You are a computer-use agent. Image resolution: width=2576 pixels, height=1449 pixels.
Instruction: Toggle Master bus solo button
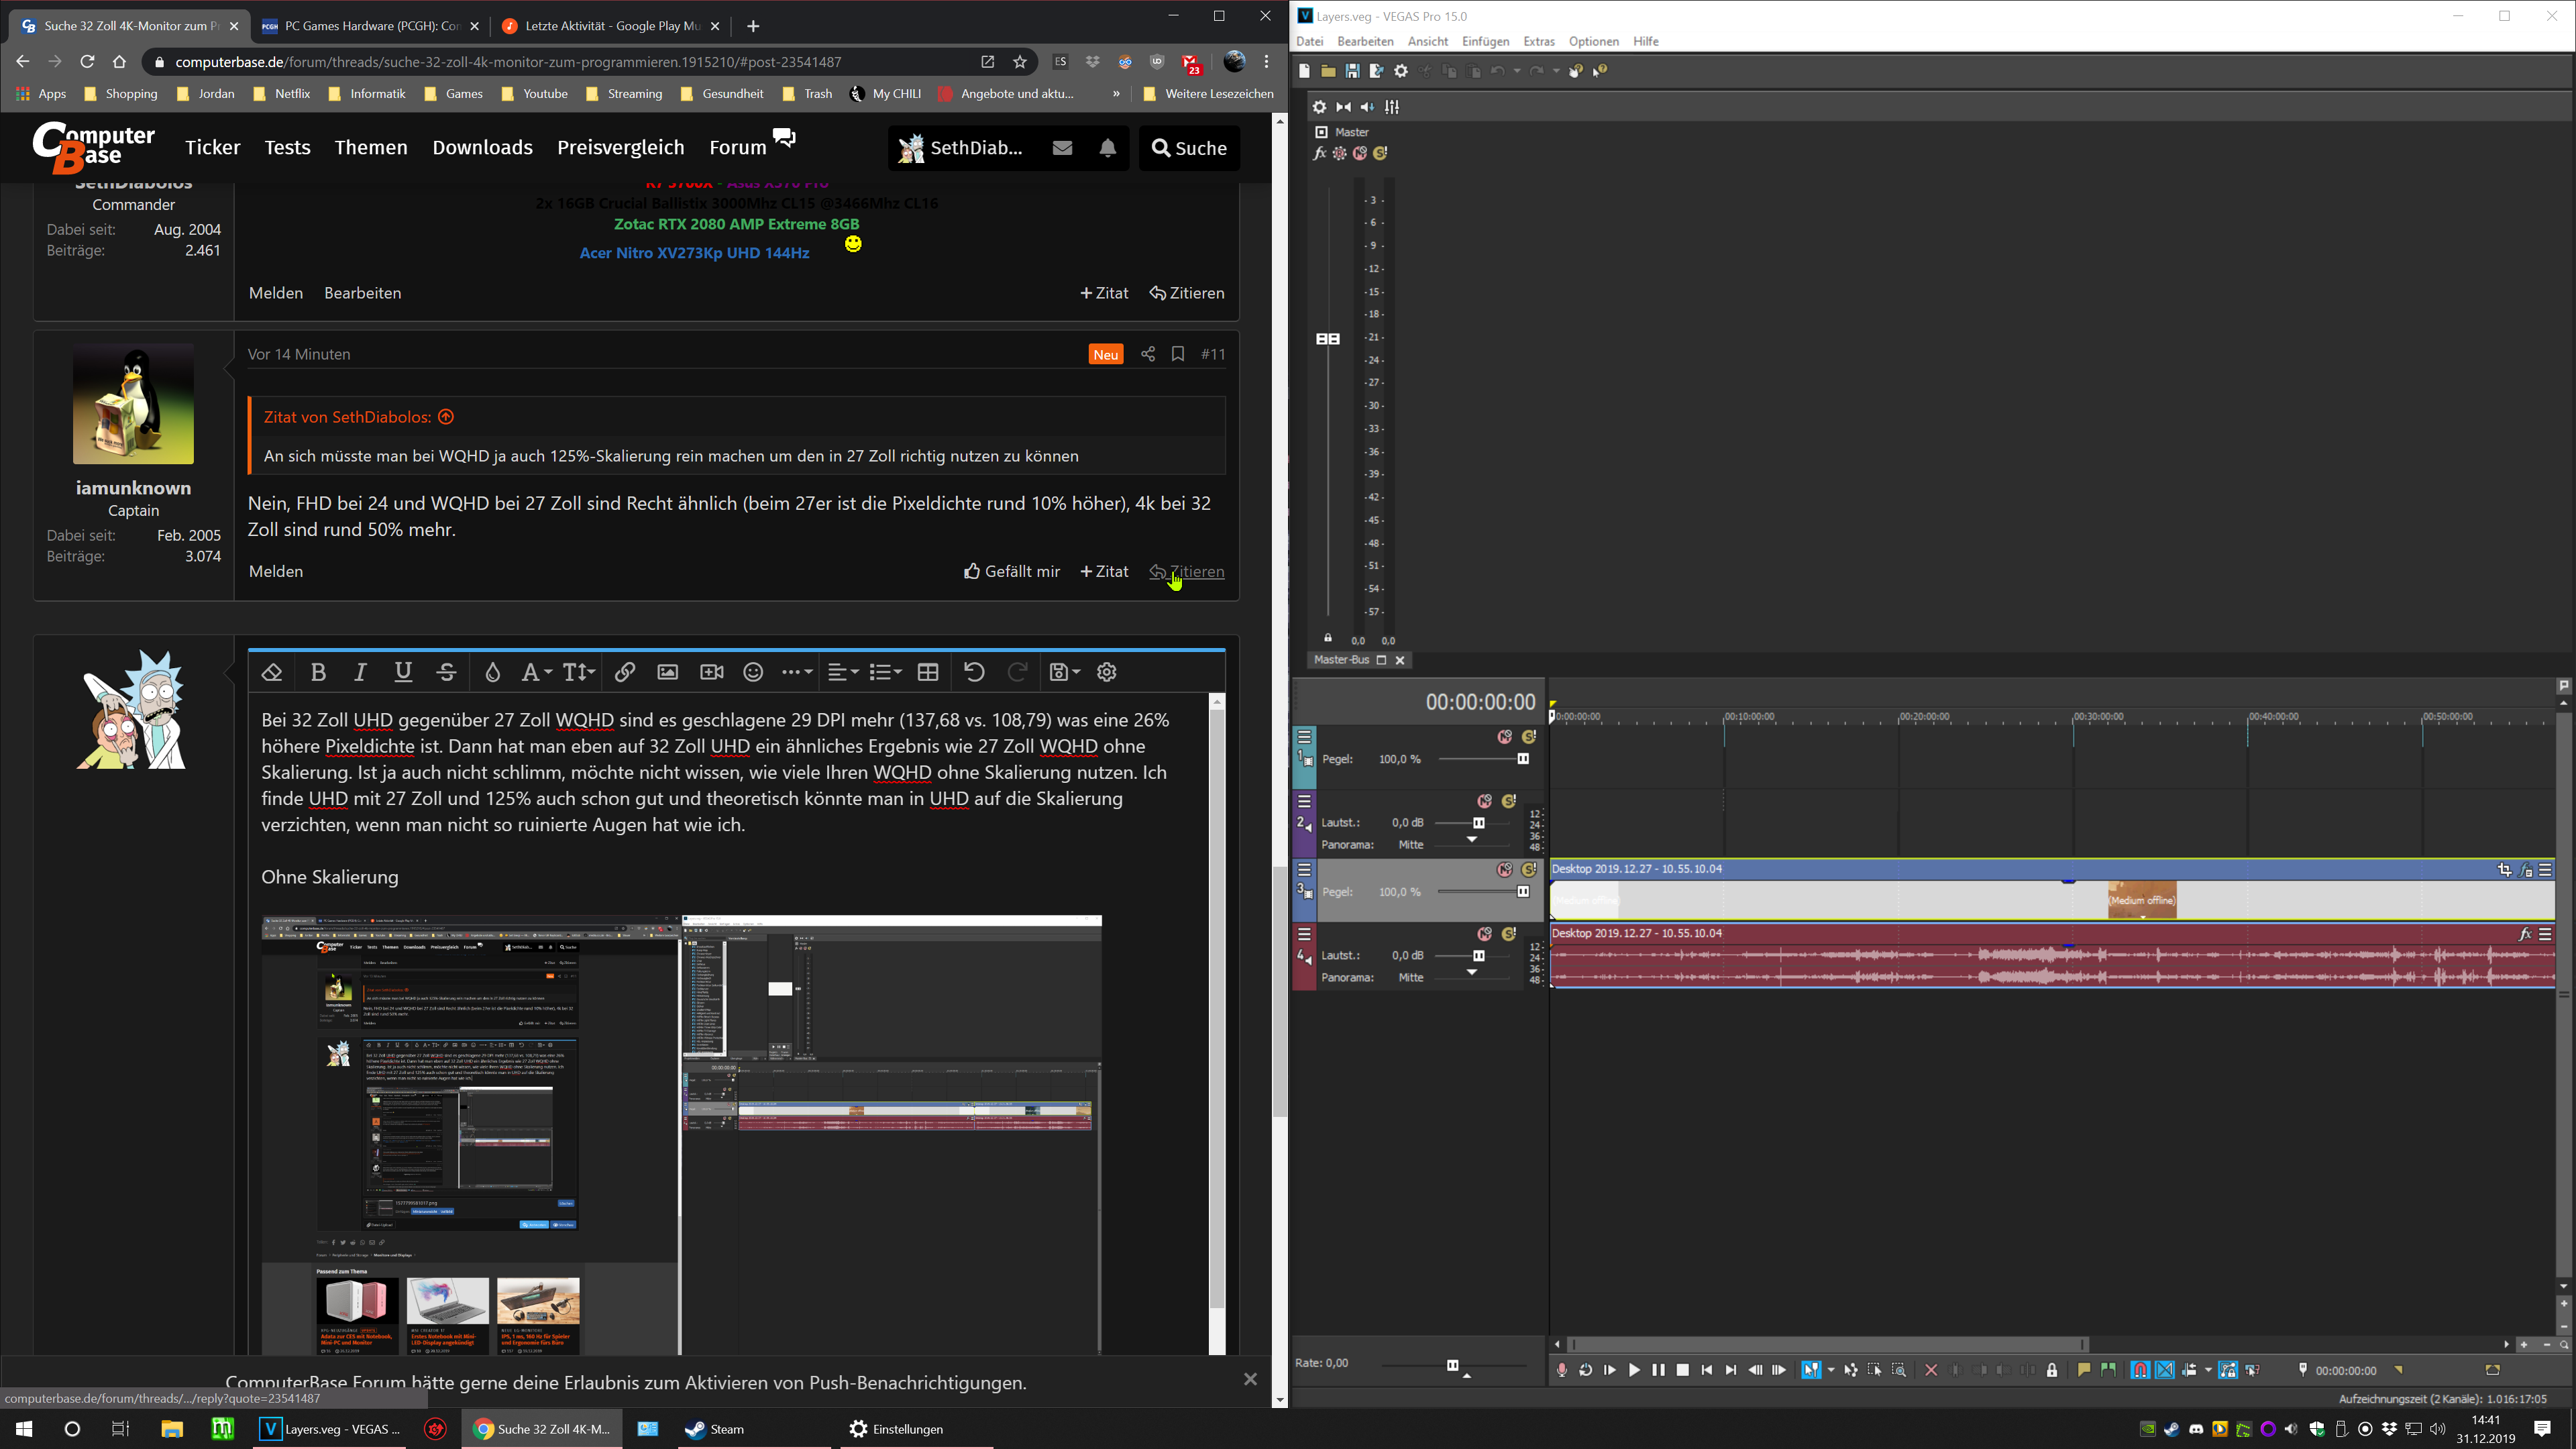1380,153
